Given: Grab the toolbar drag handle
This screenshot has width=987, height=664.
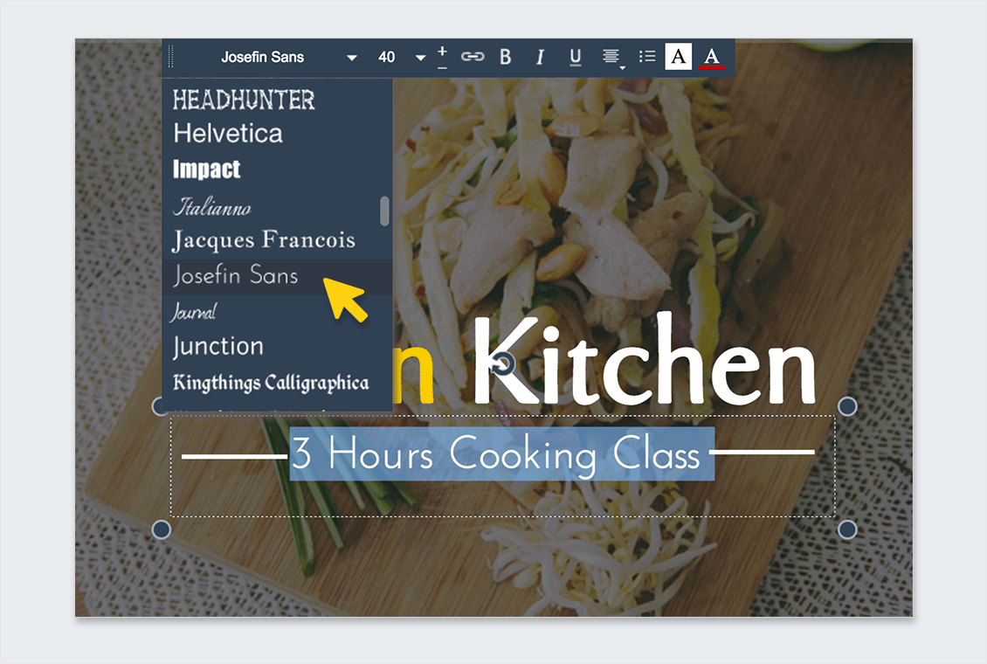Looking at the screenshot, I should [171, 57].
